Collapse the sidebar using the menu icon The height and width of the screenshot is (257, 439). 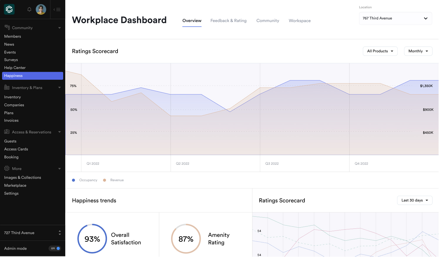(57, 9)
